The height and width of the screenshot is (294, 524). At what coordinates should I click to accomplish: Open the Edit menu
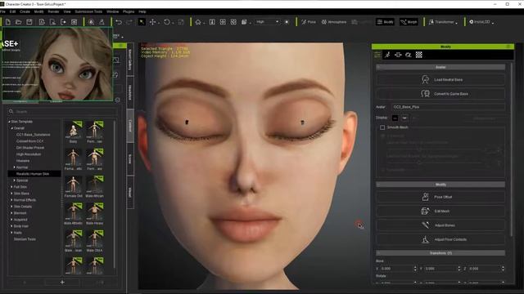click(x=12, y=11)
